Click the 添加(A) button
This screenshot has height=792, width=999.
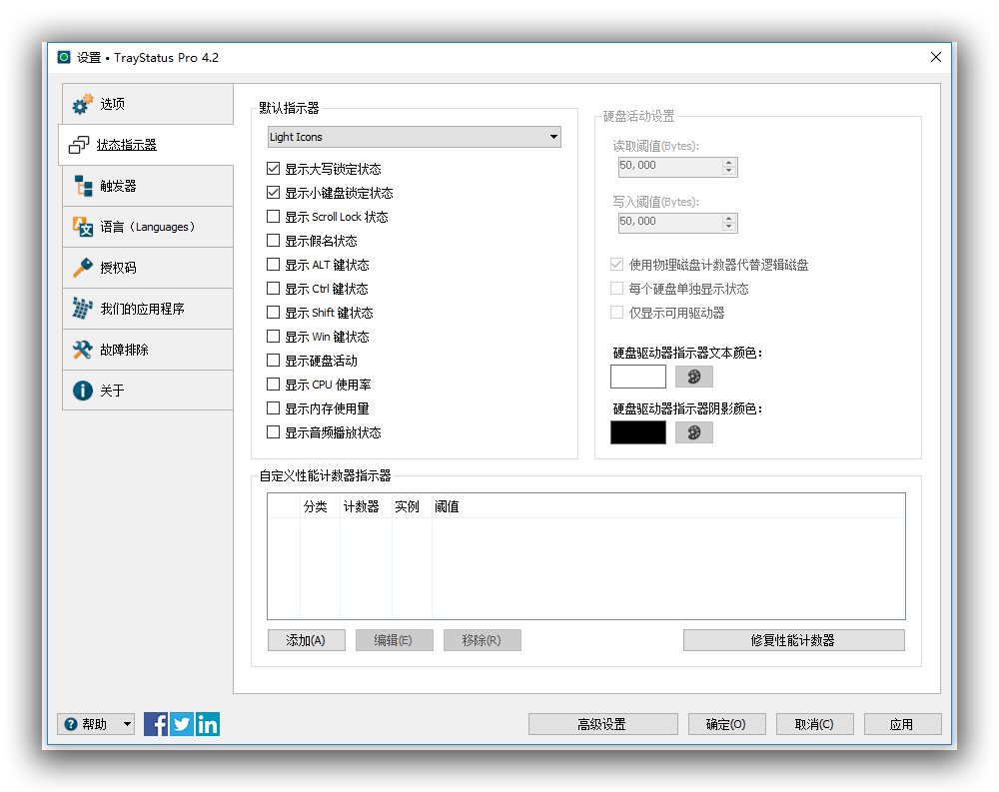307,640
